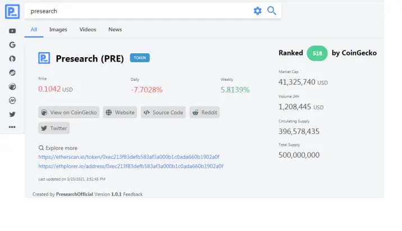Screen dimensions: 402x231
Task: Click the green 518 rank badge
Action: (x=317, y=53)
